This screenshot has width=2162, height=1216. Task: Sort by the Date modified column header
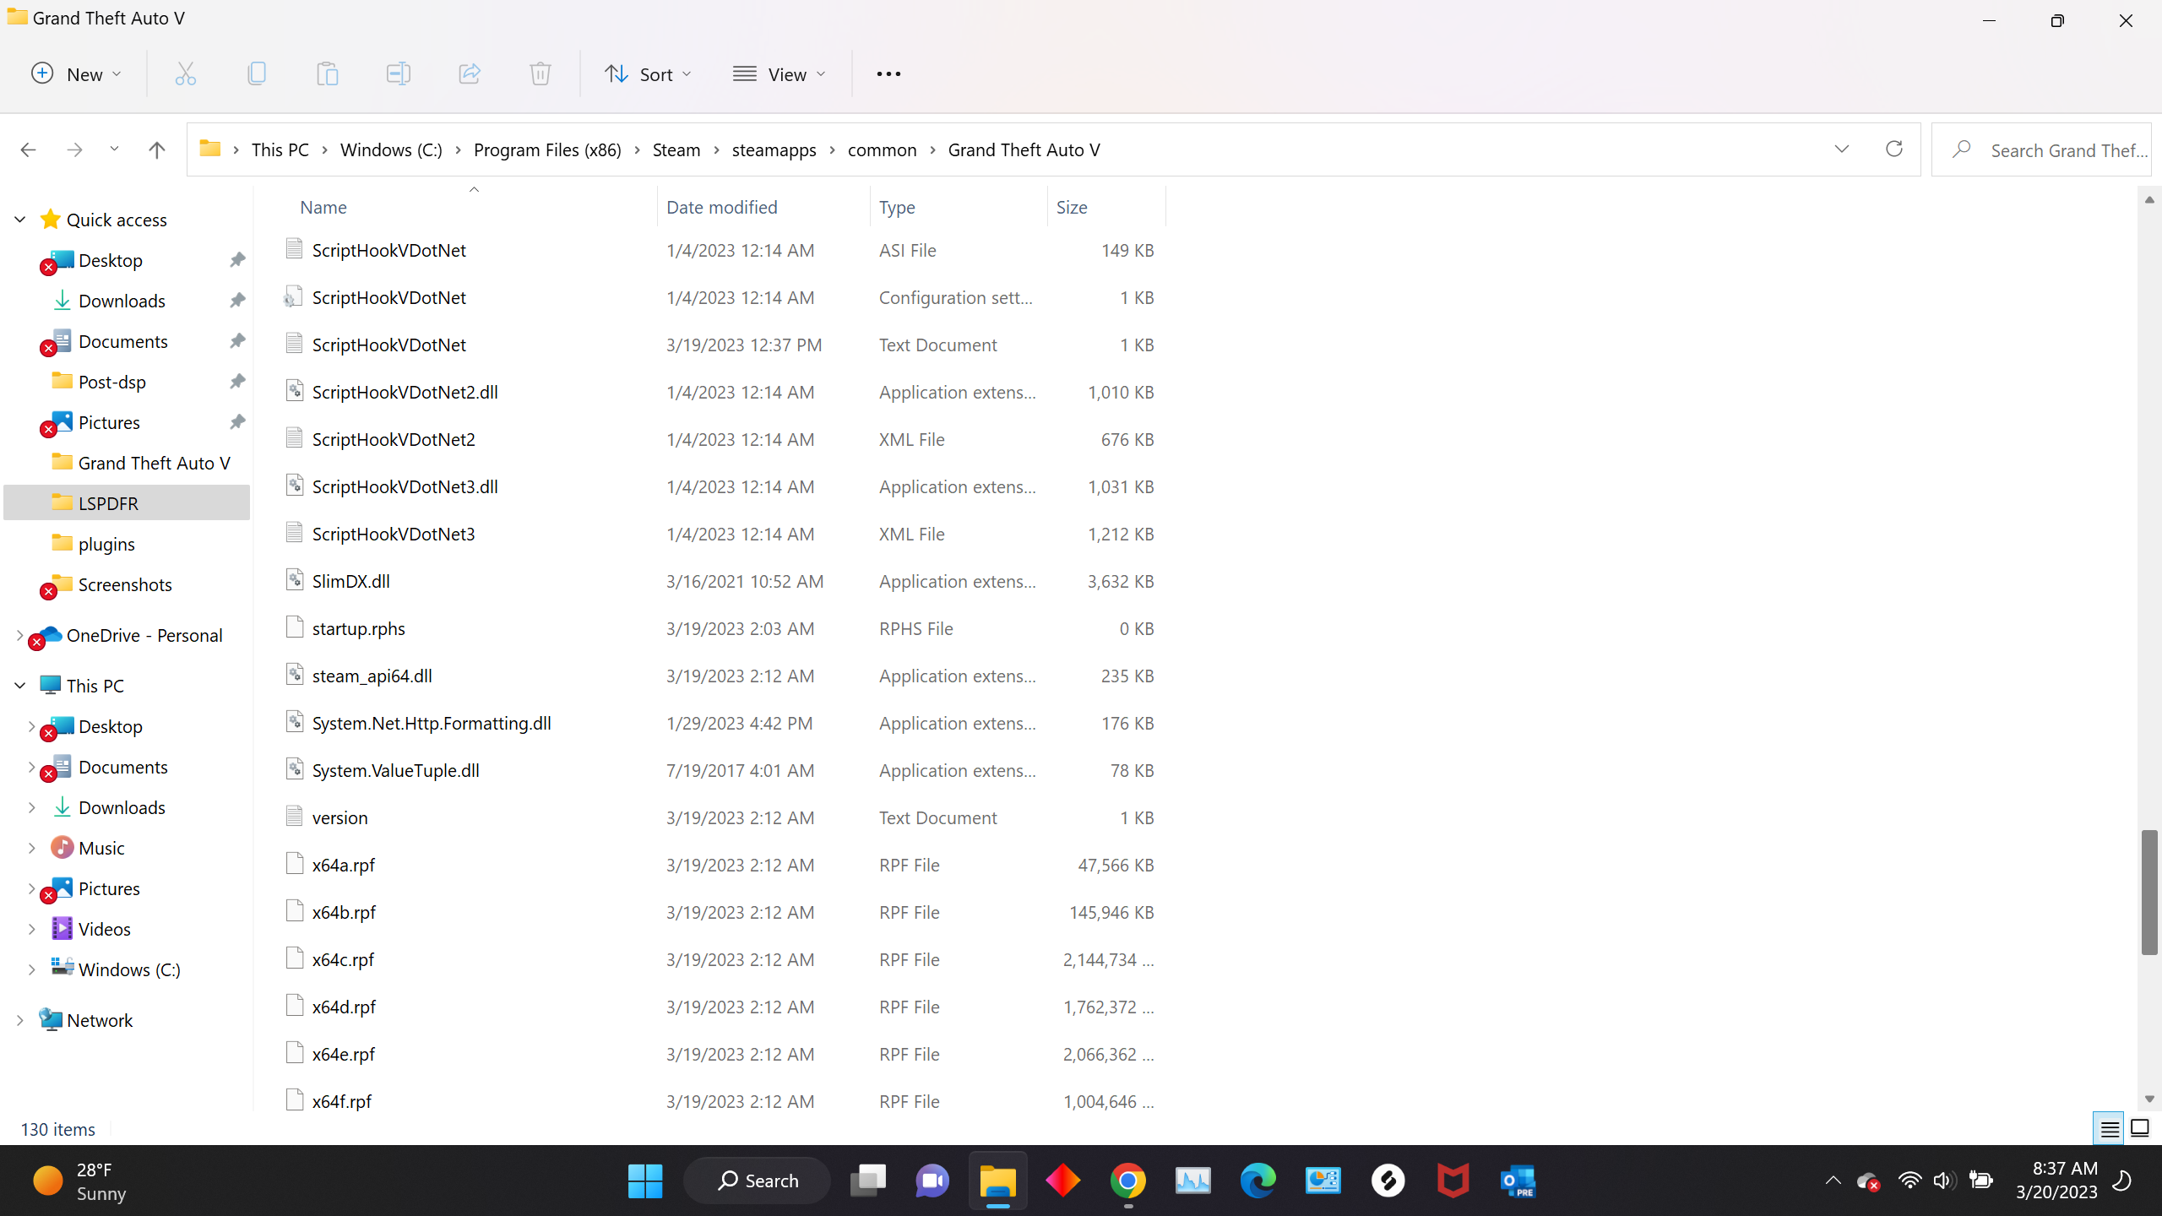(721, 207)
